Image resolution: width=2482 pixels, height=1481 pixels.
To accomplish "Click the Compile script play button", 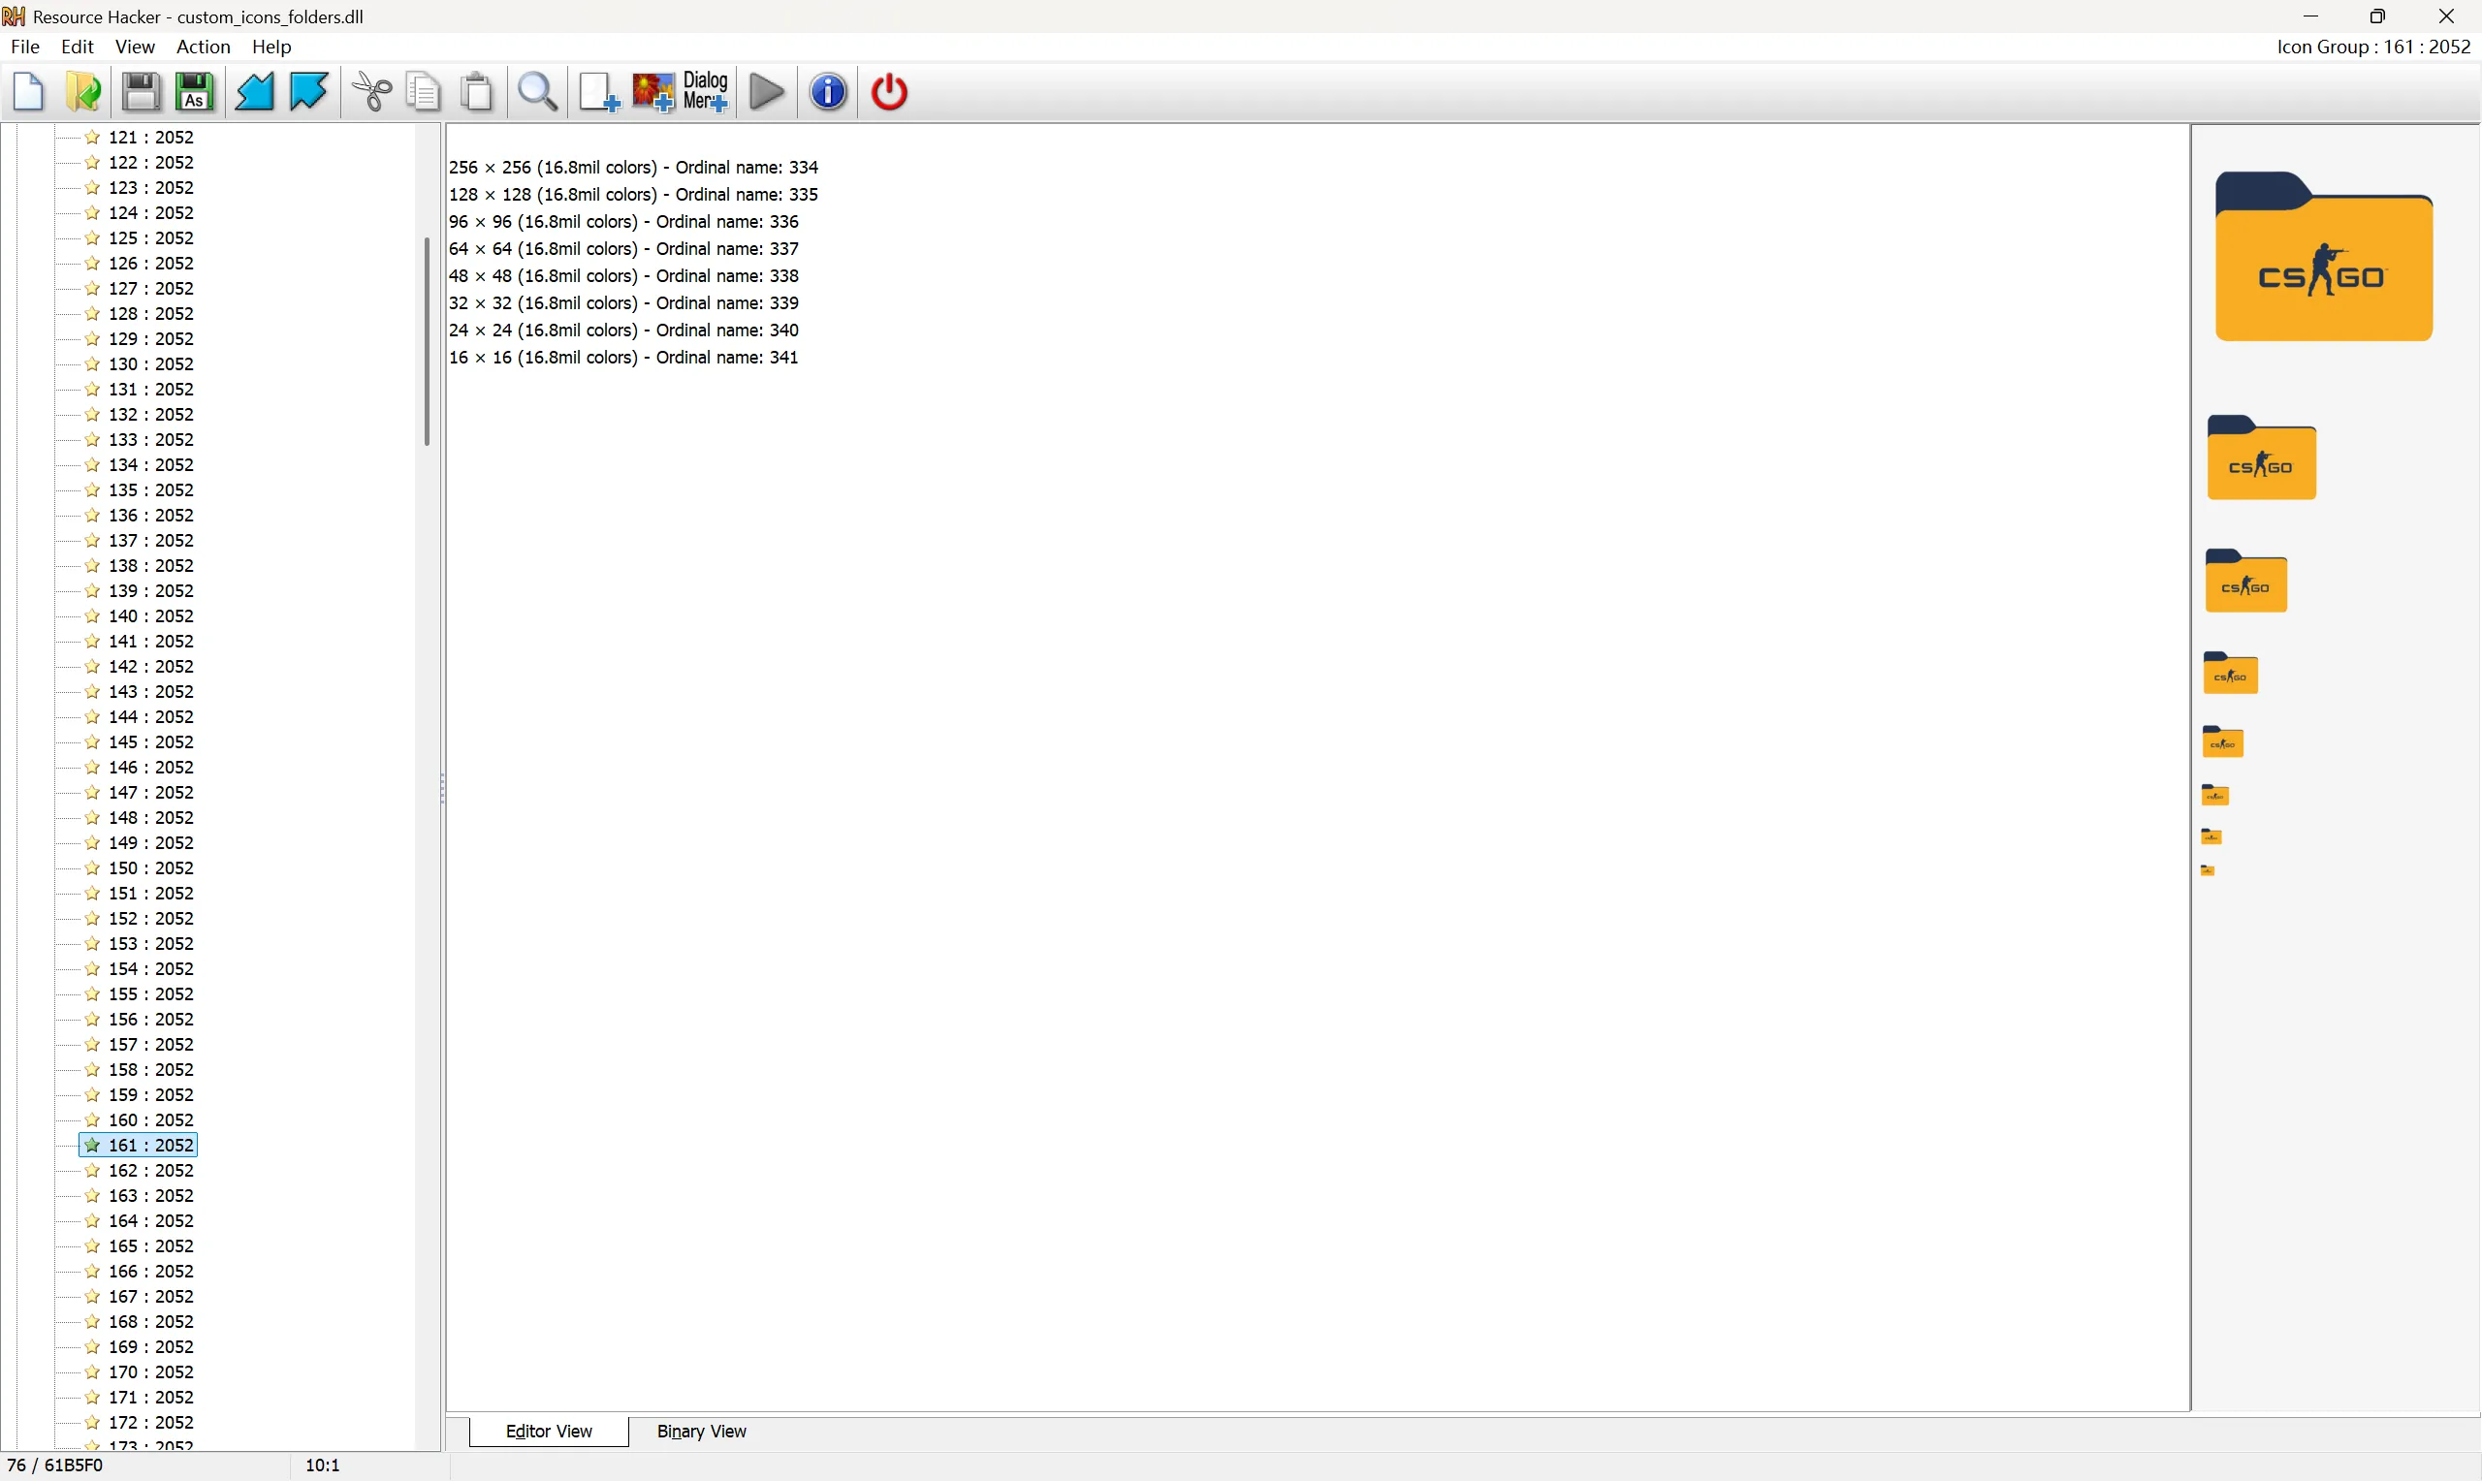I will 767,92.
